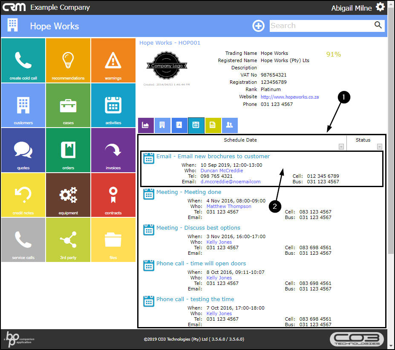The height and width of the screenshot is (350, 395).
Task: Click the phone number 031 123 4567 in details
Action: 277,104
